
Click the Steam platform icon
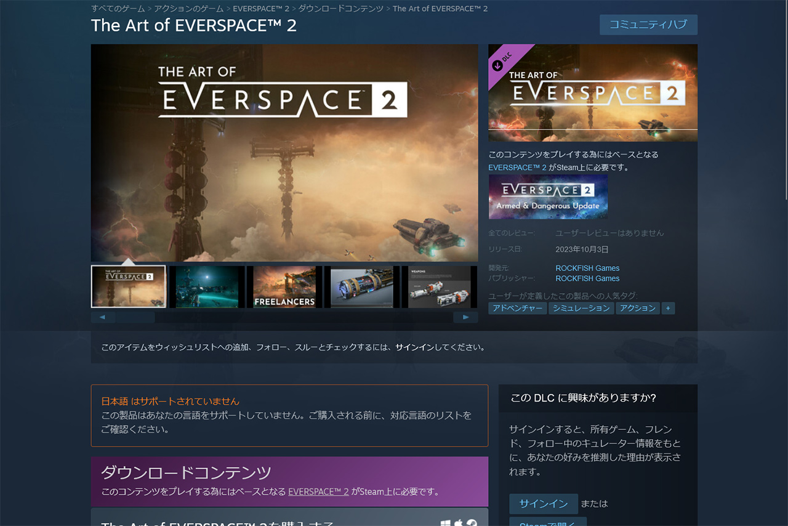tap(472, 523)
